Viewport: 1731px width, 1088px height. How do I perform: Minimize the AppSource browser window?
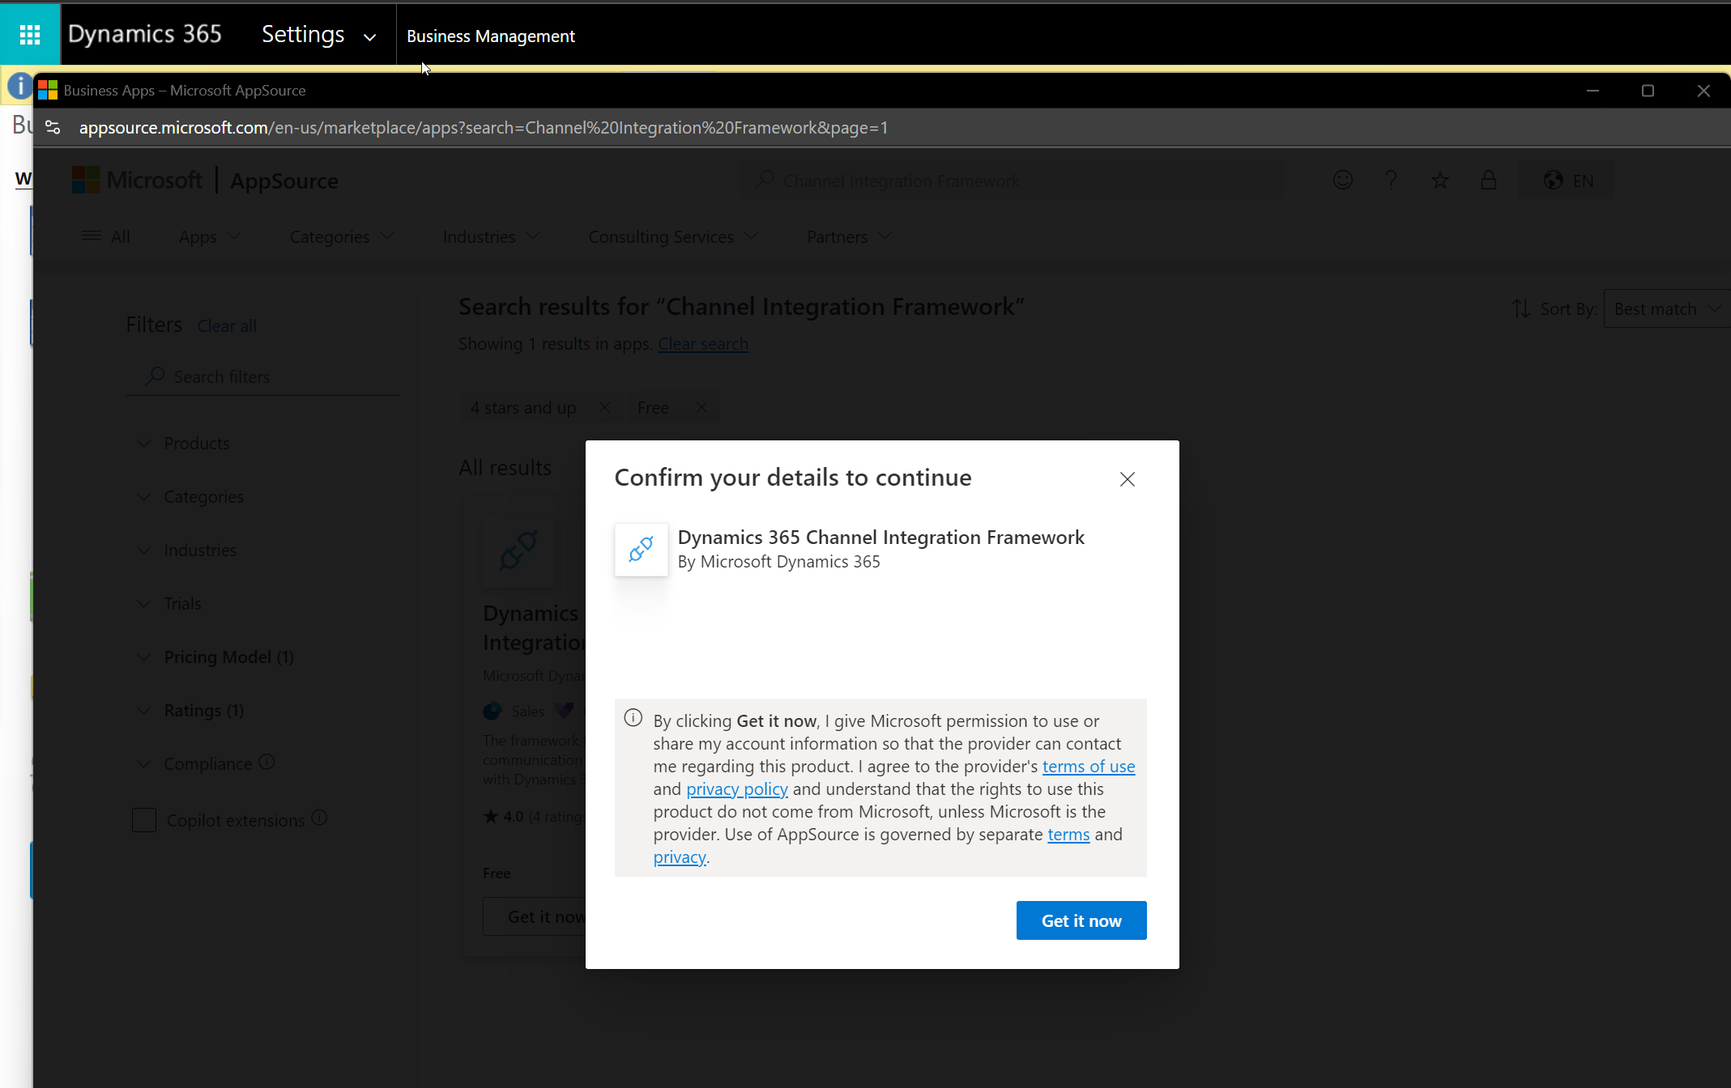1592,91
